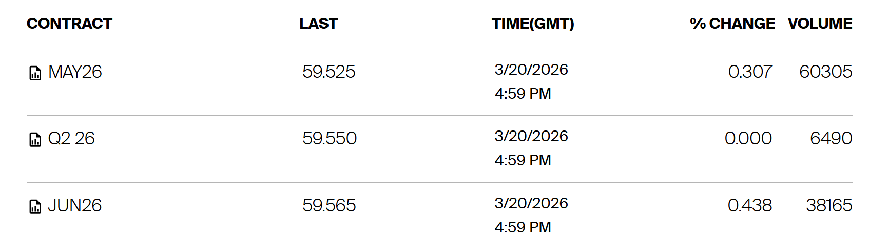Click the Q2 26 percent change 0.000
This screenshot has width=869, height=241.
coord(748,138)
